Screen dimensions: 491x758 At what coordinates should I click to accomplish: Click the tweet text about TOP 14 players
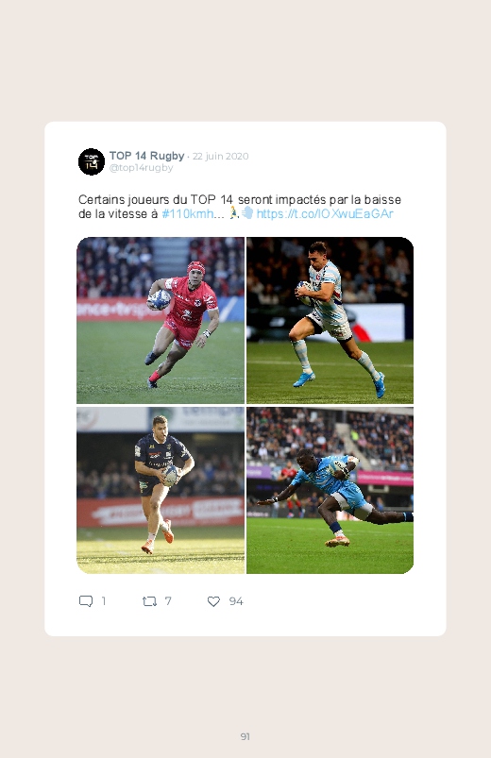pos(240,207)
